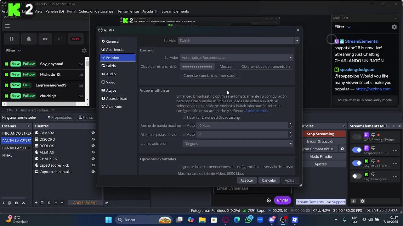Open the Aprende más link
Image resolution: width=403 pixels, height=226 pixels.
pos(256,111)
